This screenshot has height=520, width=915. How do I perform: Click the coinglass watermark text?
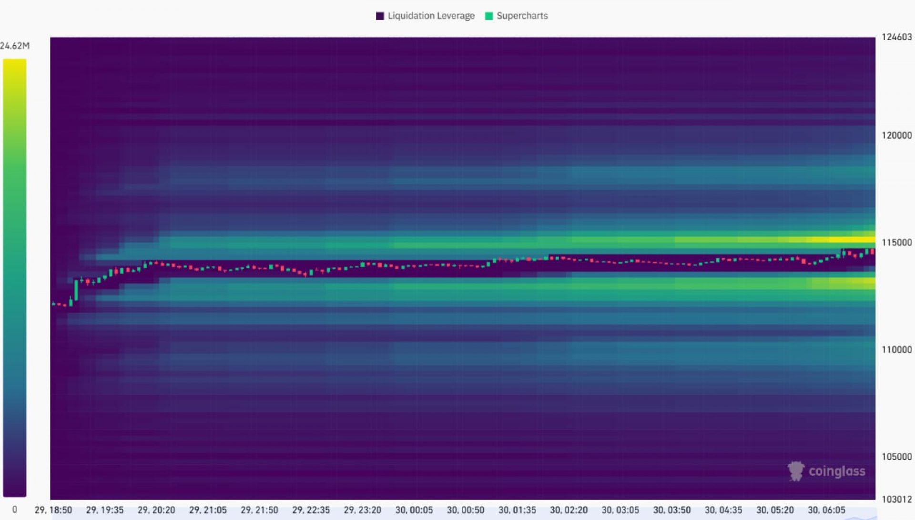tap(837, 471)
